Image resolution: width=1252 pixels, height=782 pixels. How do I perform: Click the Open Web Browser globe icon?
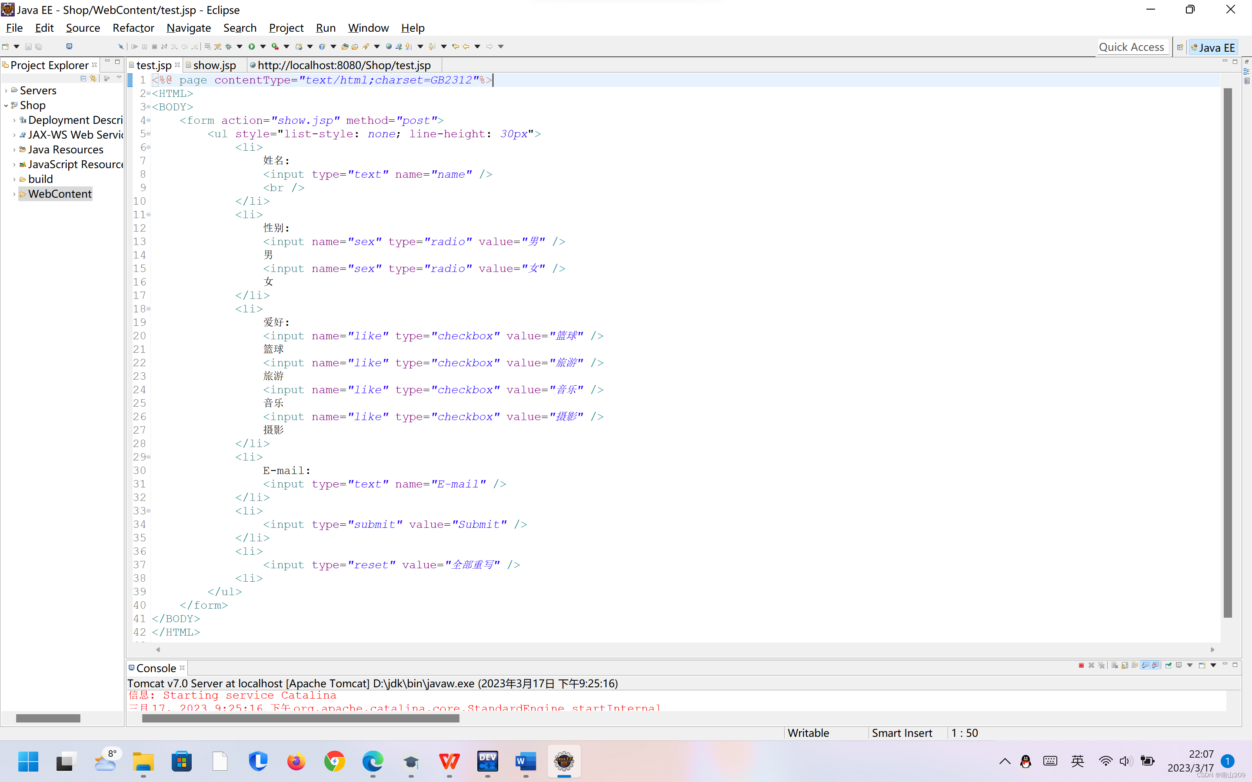[389, 46]
